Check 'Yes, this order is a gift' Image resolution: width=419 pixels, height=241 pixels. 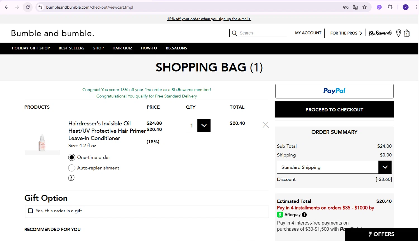click(30, 211)
